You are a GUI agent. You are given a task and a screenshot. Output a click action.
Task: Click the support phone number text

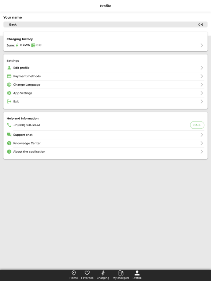tap(26, 125)
